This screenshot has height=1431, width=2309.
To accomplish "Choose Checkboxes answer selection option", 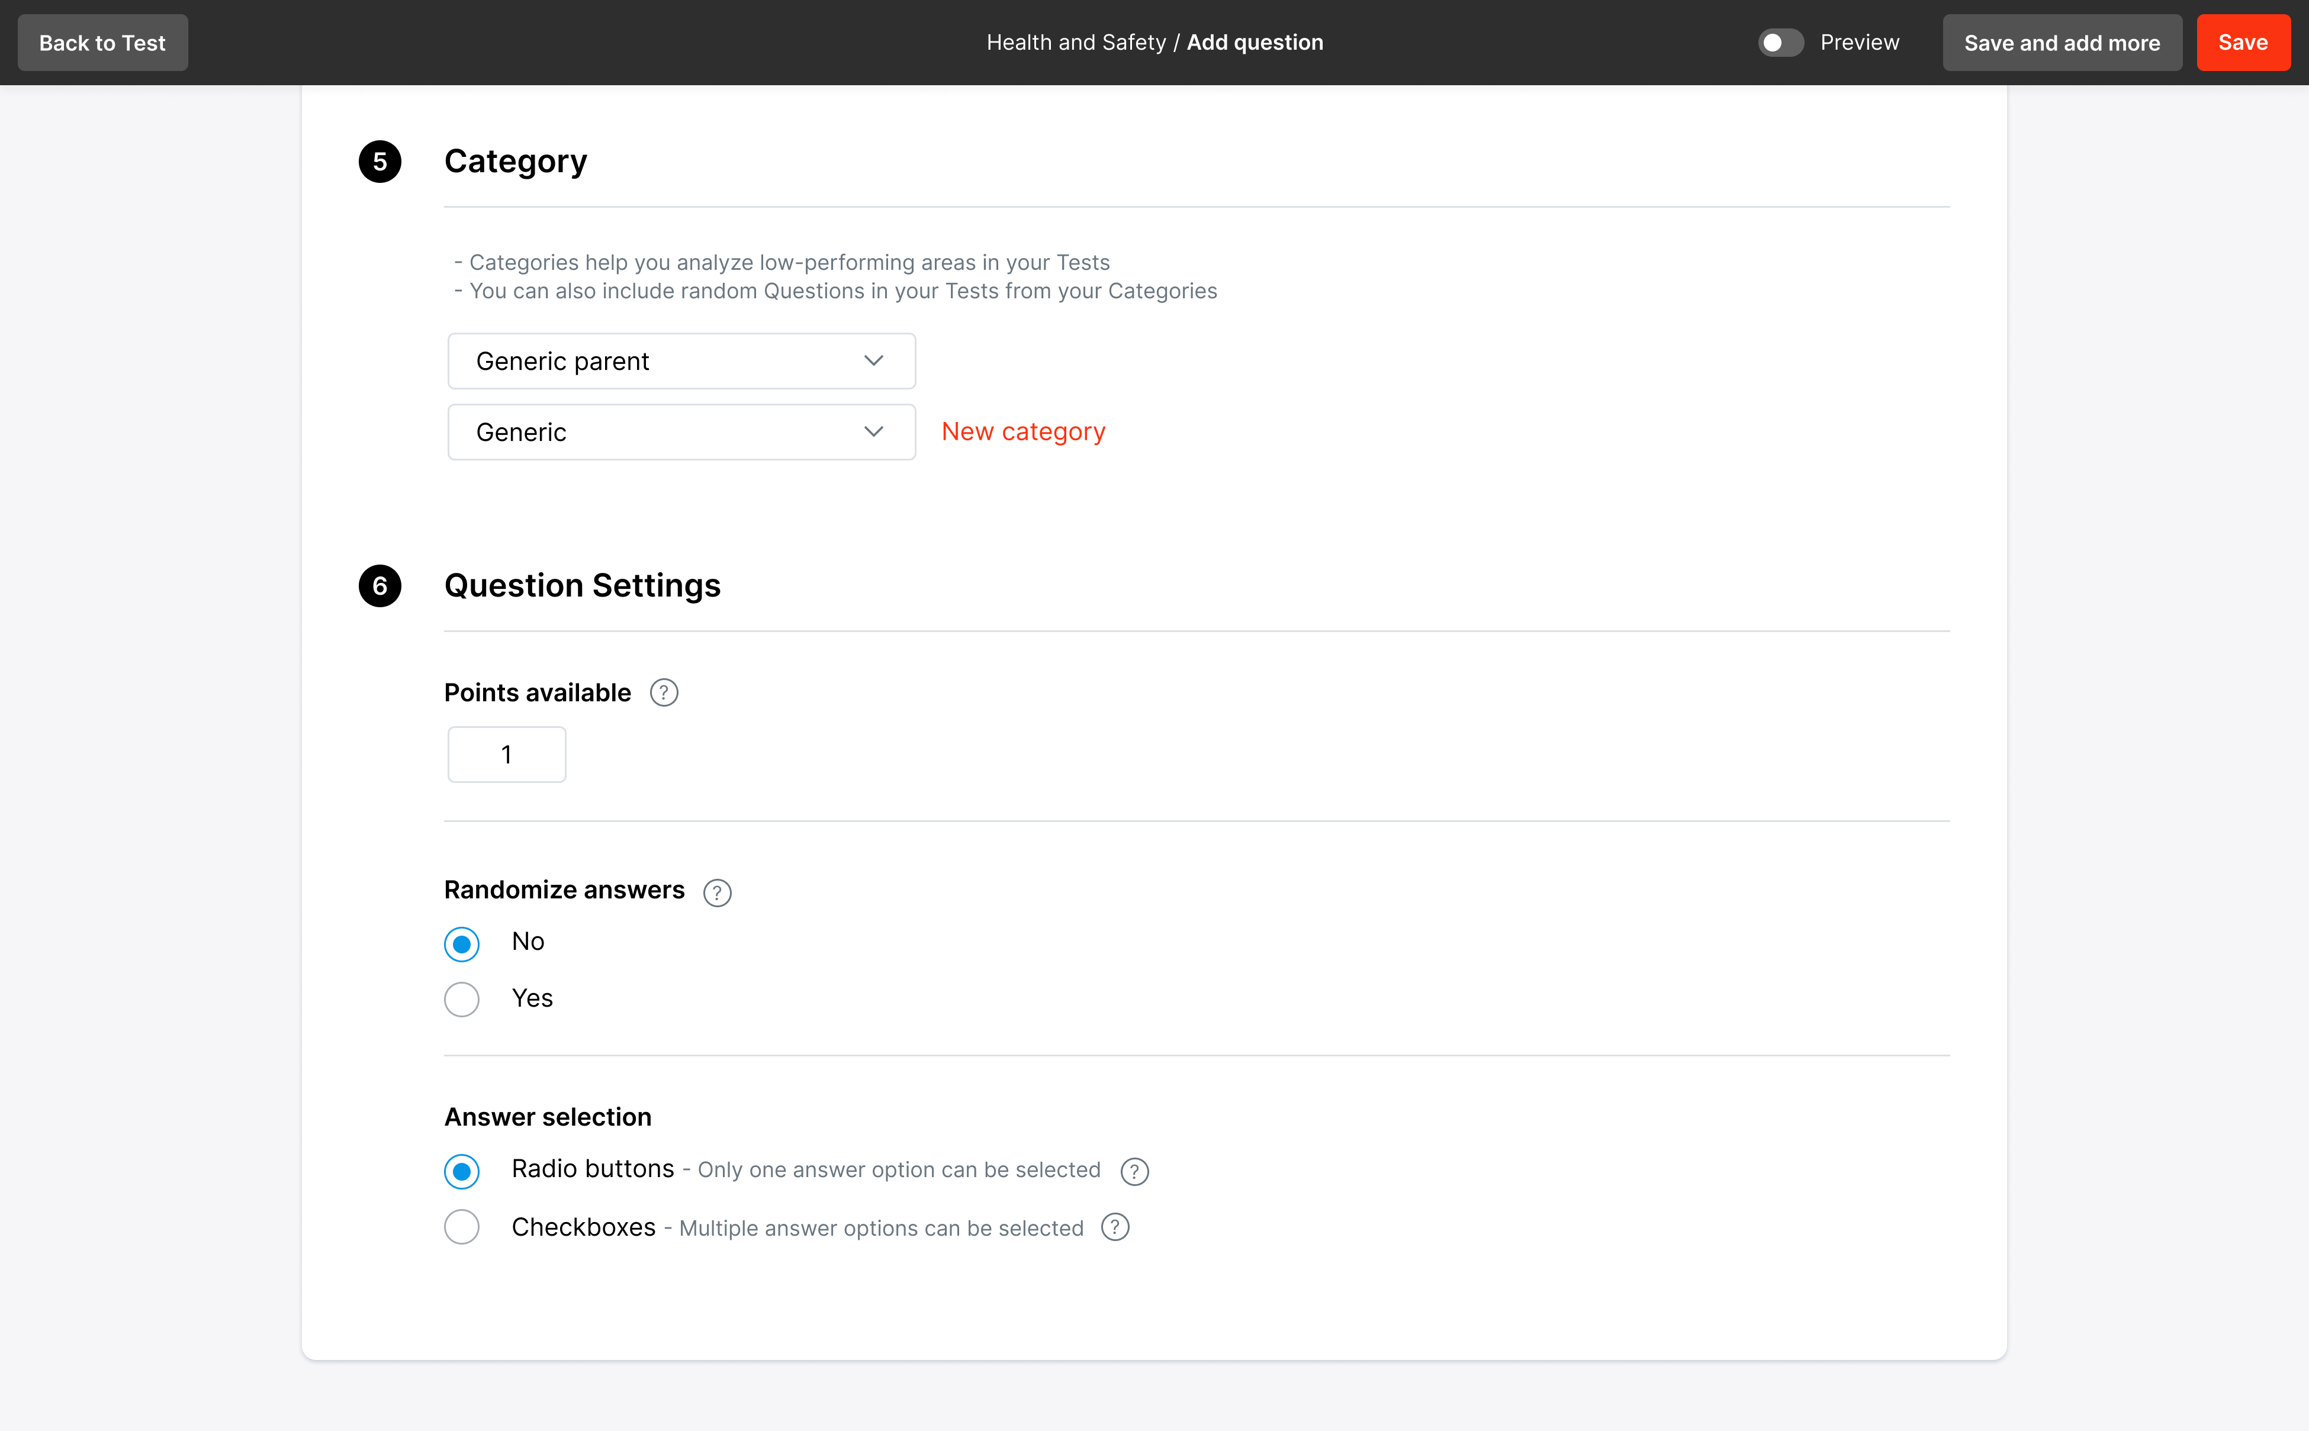I will click(462, 1227).
